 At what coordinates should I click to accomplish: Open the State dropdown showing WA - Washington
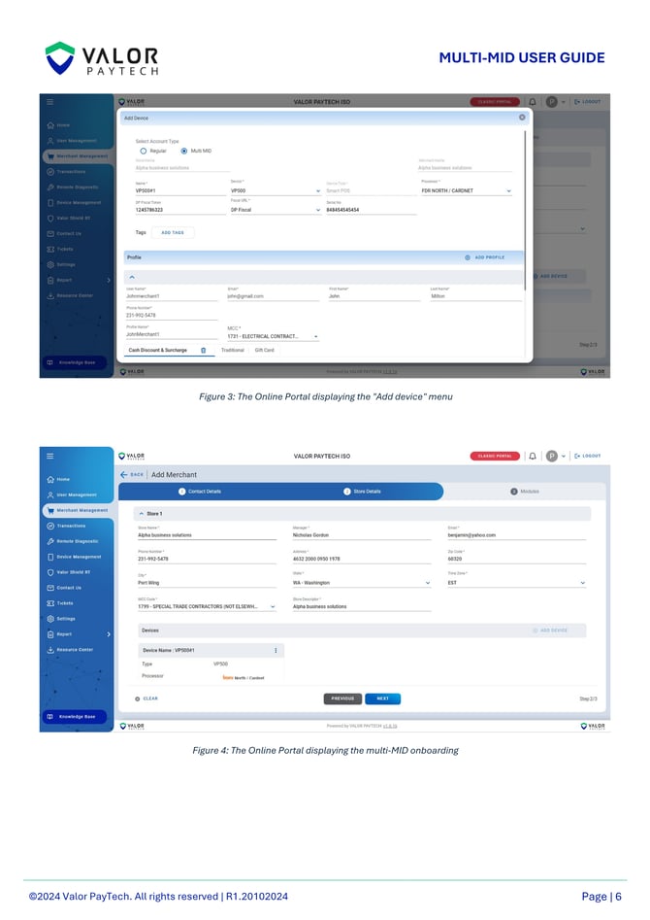(x=430, y=583)
